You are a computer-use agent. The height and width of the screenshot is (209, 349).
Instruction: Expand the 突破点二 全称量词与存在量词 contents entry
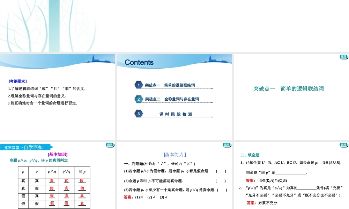(x=172, y=99)
